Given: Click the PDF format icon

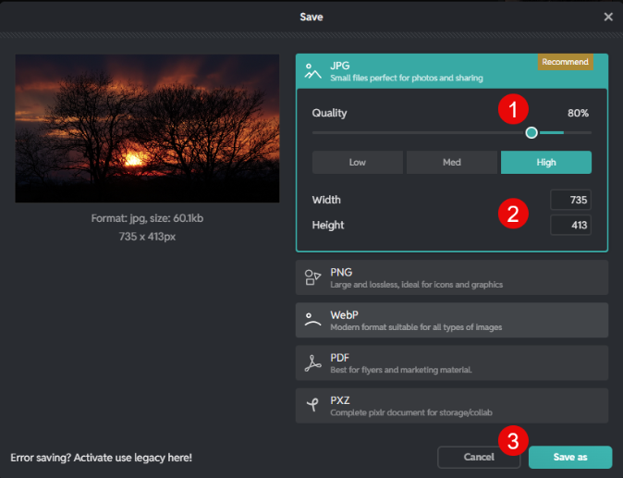Looking at the screenshot, I should point(312,362).
